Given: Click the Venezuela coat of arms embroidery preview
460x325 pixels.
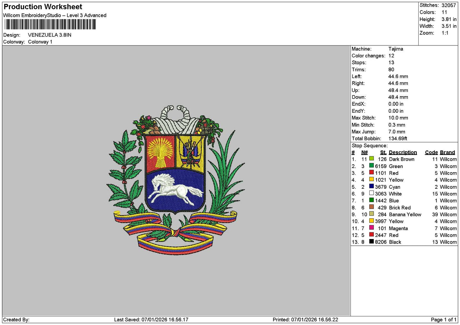Looking at the screenshot, I should [x=175, y=180].
